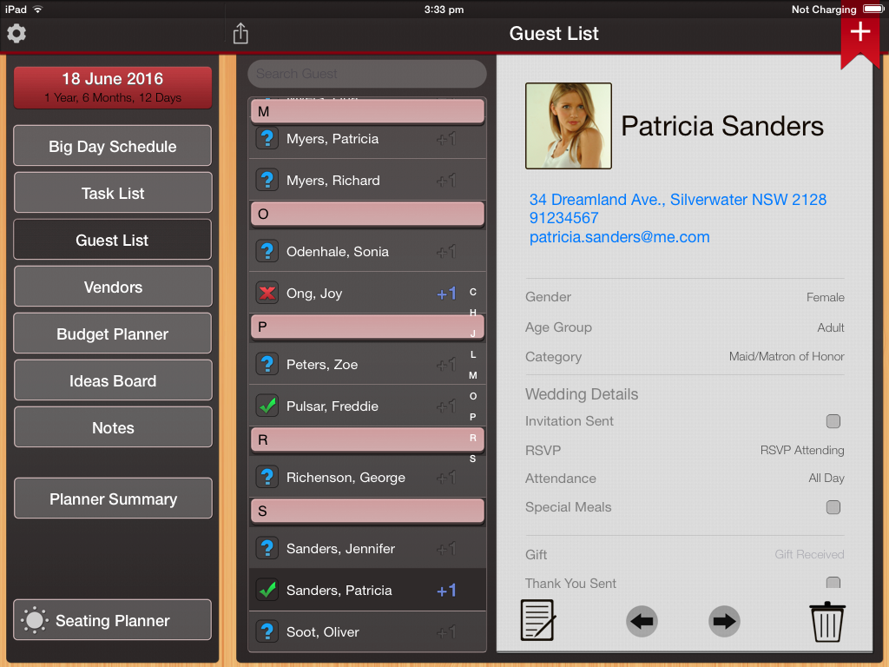Tap the share/export icon

click(x=240, y=34)
